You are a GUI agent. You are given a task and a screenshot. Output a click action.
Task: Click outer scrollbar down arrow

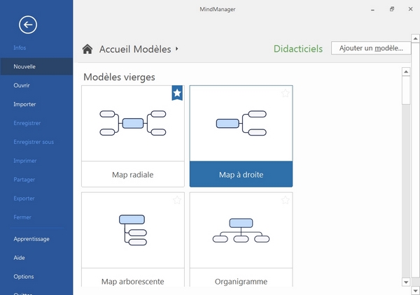415,291
